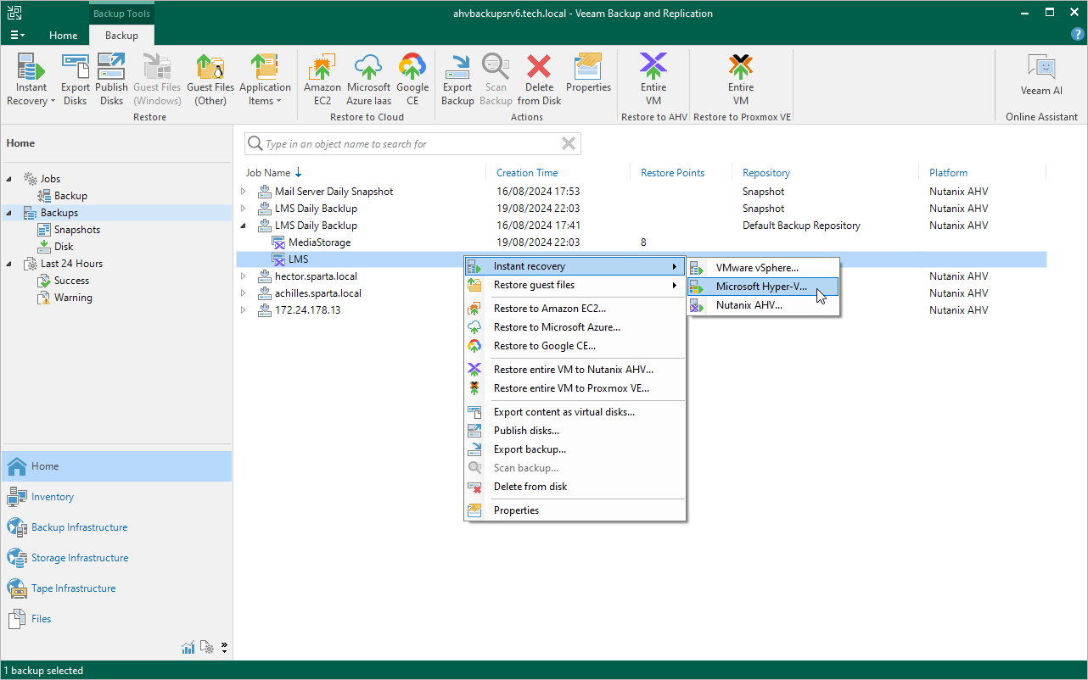The height and width of the screenshot is (680, 1088).
Task: Click navigation pane options chevron
Action: pos(224,648)
